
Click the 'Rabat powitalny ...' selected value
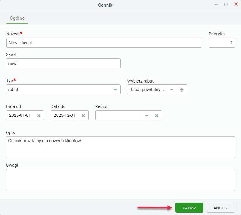coord(147,90)
